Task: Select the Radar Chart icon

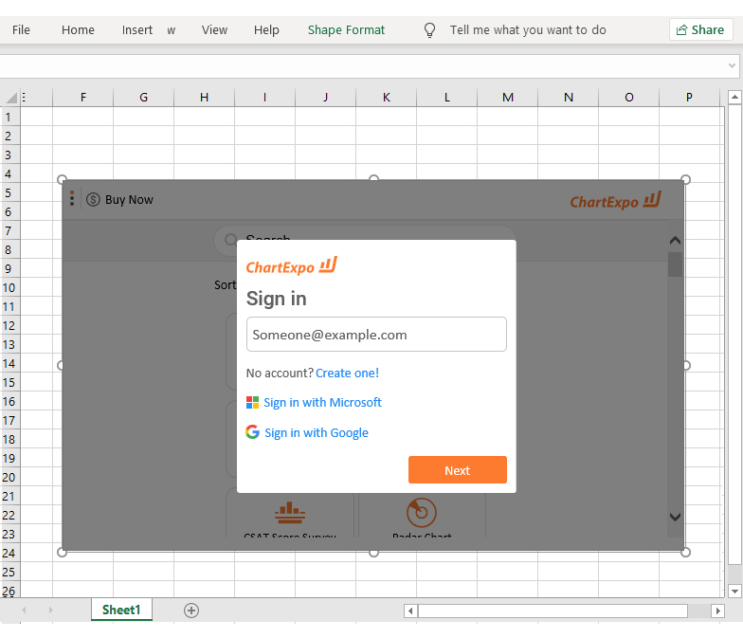Action: [422, 513]
